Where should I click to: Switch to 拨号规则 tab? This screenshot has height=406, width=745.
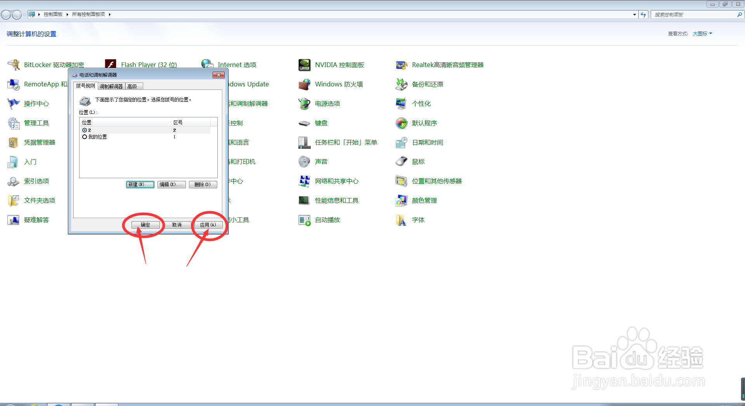(x=85, y=86)
